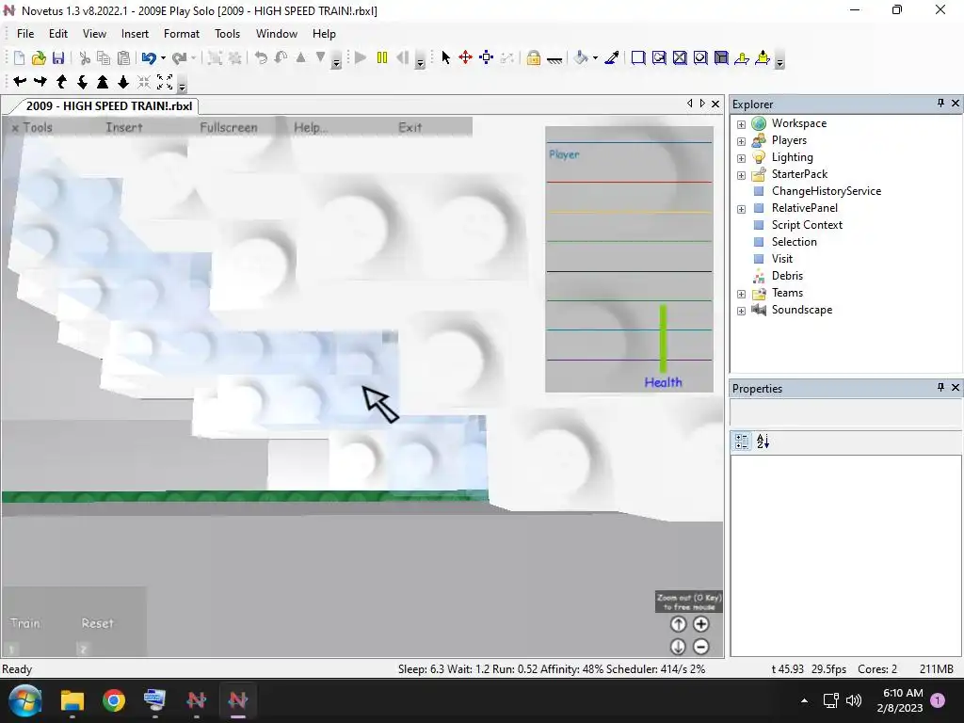Pin the Explorer panel
The height and width of the screenshot is (723, 964).
point(940,104)
